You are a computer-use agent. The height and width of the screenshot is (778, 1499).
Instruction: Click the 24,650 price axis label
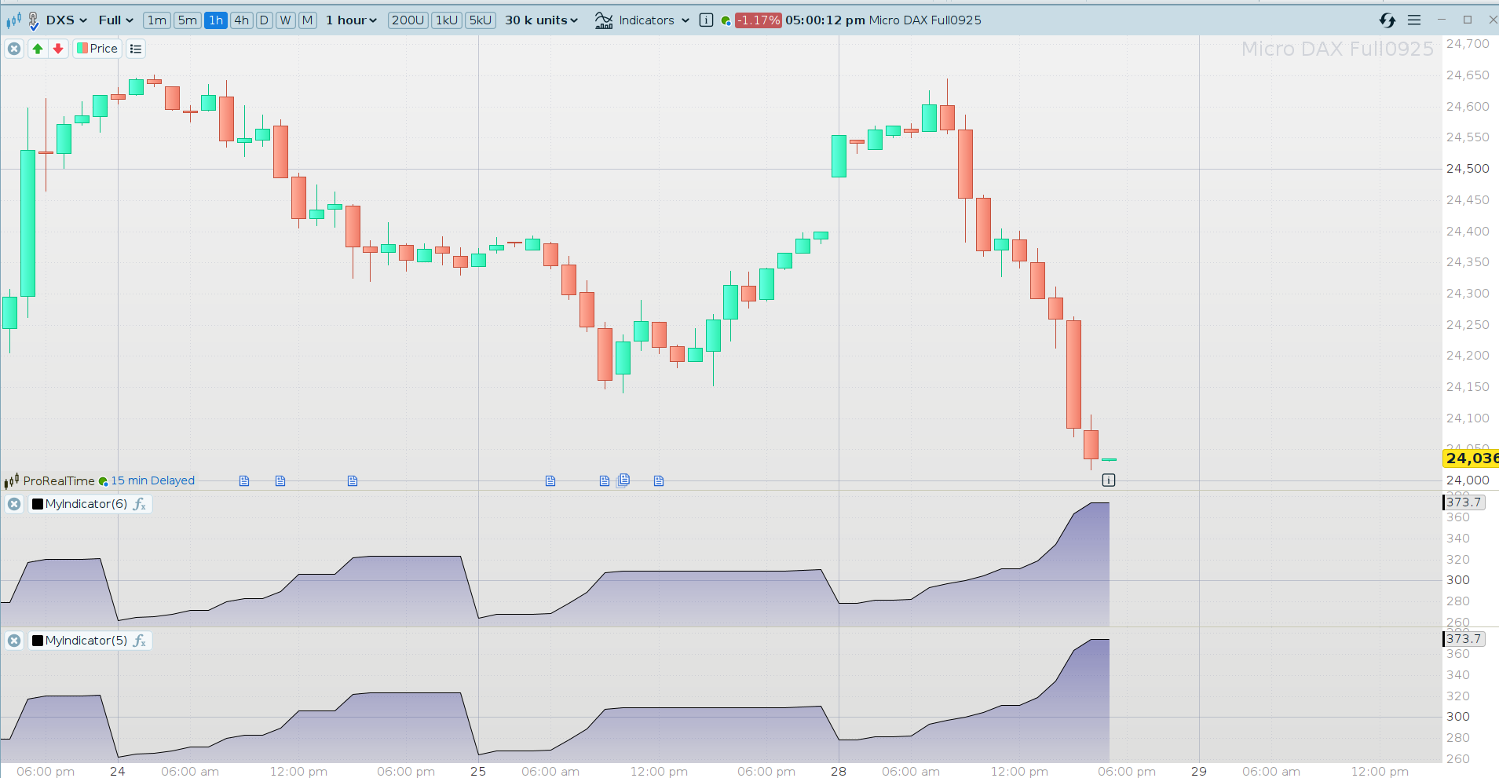pos(1468,75)
